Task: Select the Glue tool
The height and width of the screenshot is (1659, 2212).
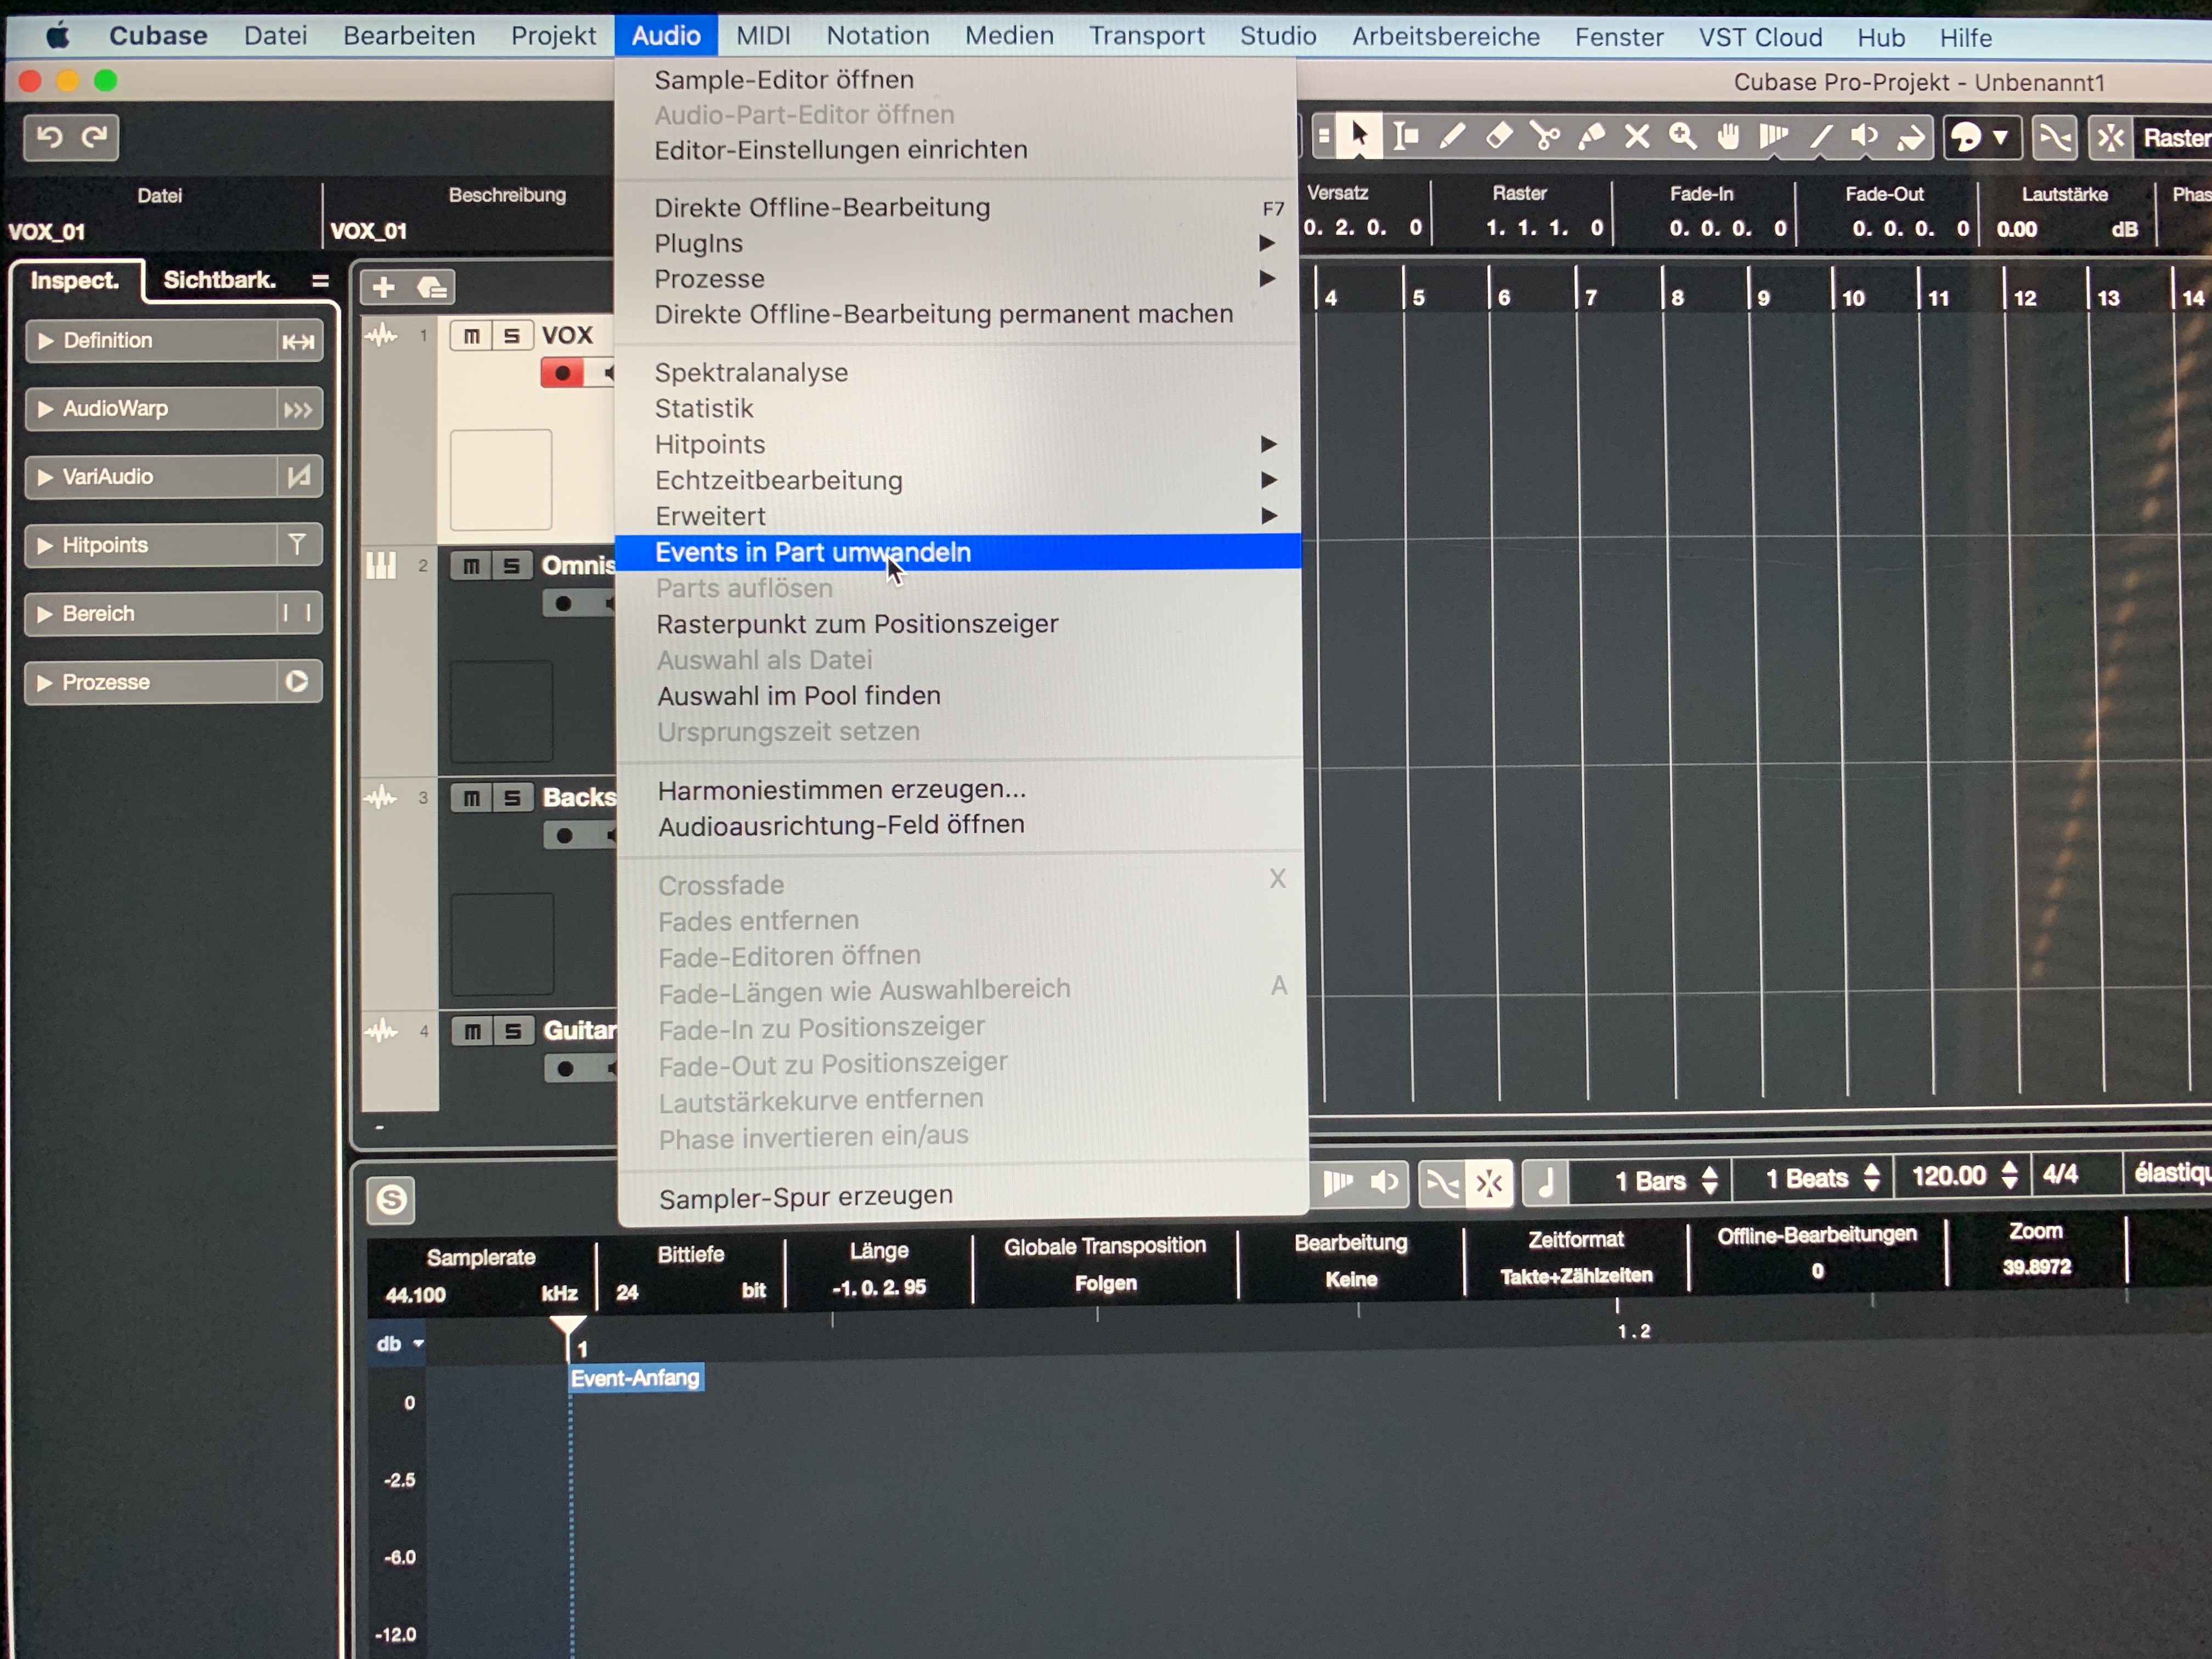Action: point(1591,136)
